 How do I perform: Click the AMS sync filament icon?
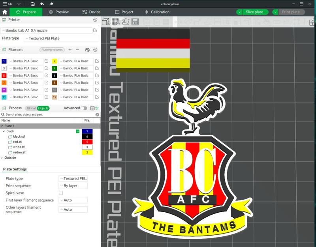tap(87, 50)
